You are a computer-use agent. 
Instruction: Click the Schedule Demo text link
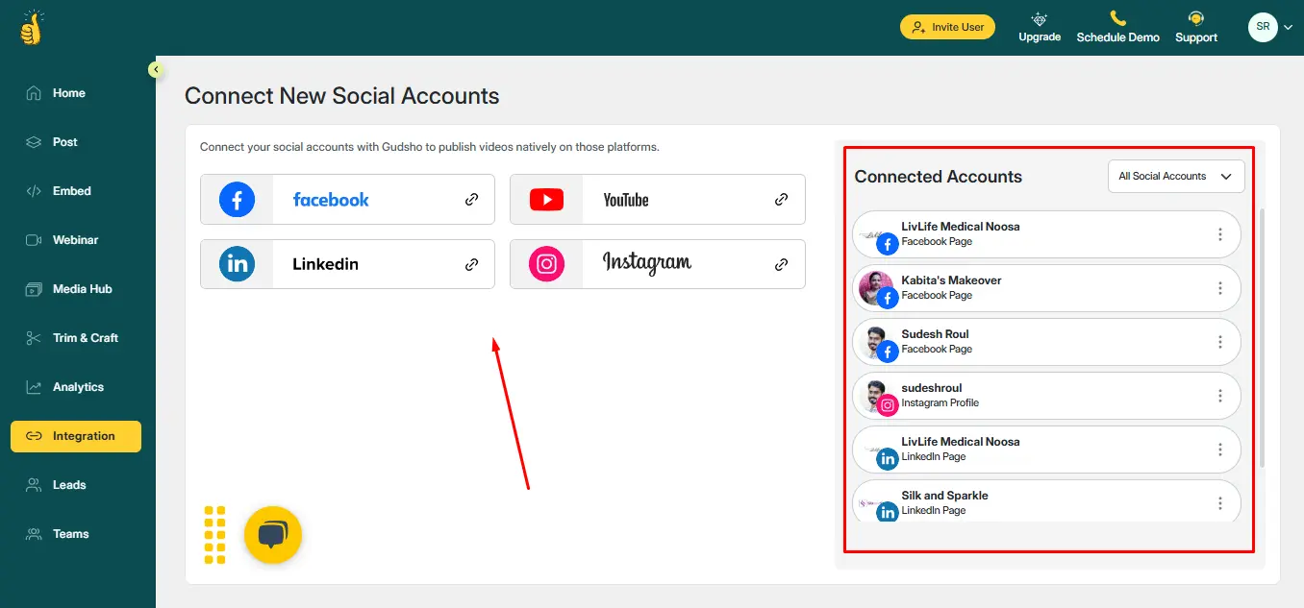tap(1118, 37)
